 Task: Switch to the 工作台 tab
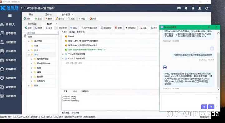click(48, 14)
